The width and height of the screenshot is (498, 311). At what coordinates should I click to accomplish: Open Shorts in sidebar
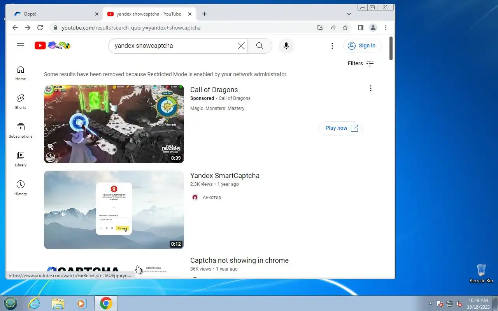tap(21, 102)
